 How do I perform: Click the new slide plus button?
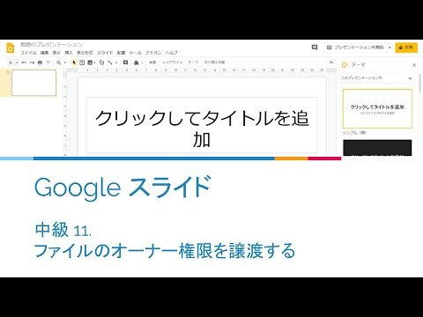(x=11, y=63)
